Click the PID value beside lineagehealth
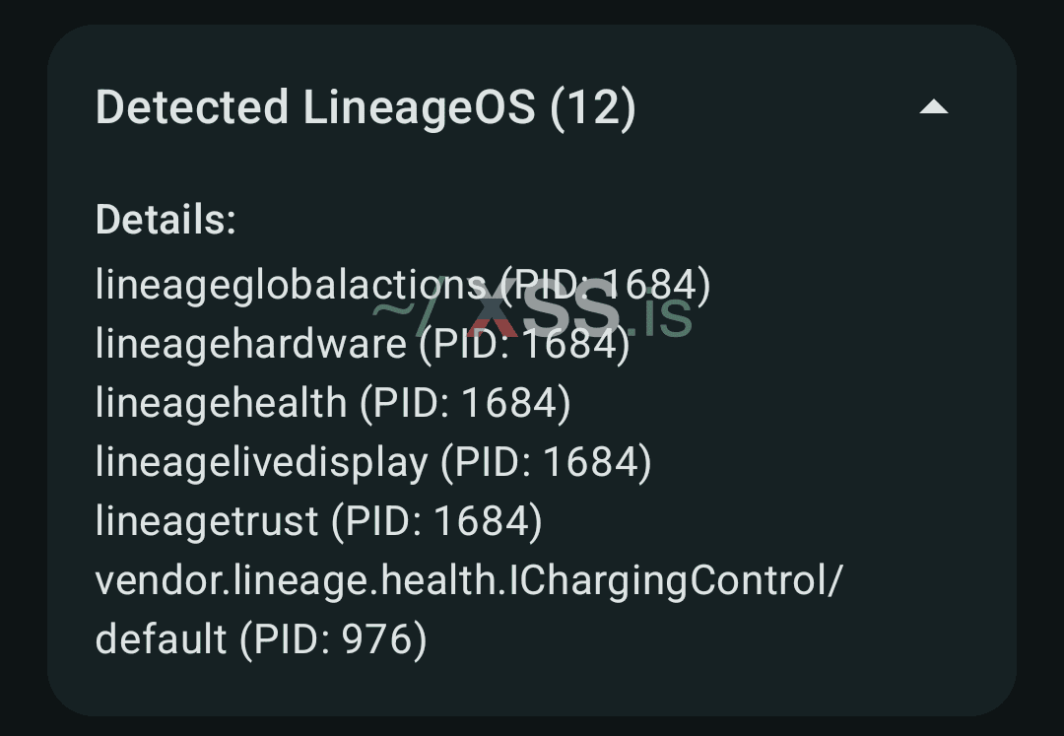The image size is (1064, 736). (465, 403)
